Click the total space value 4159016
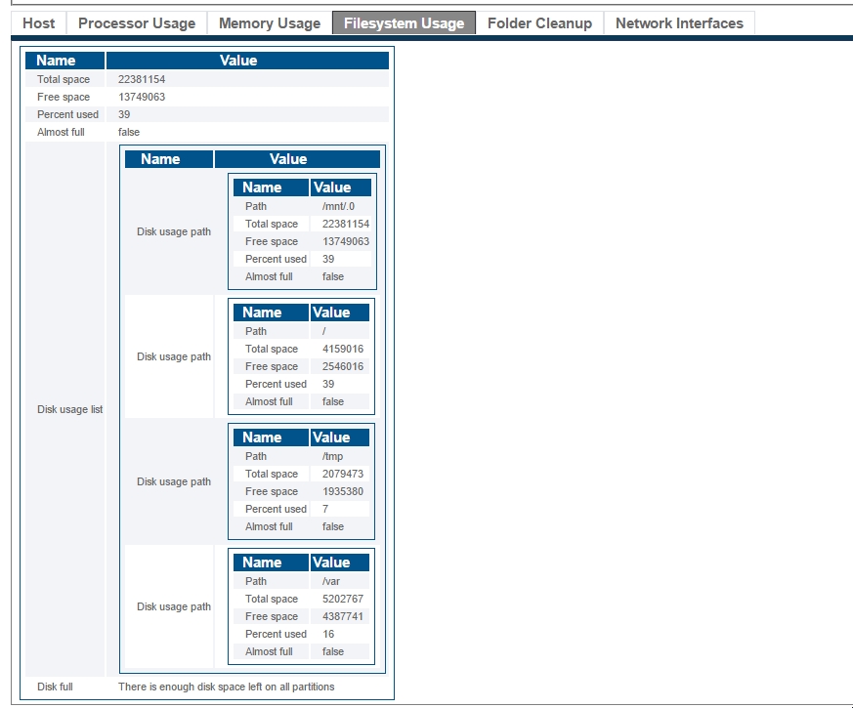The width and height of the screenshot is (853, 708). (342, 349)
